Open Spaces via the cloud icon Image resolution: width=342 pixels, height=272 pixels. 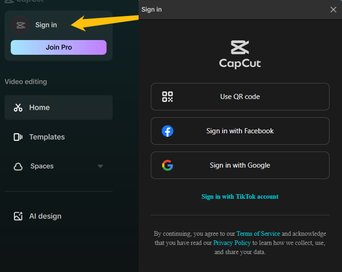coord(18,166)
